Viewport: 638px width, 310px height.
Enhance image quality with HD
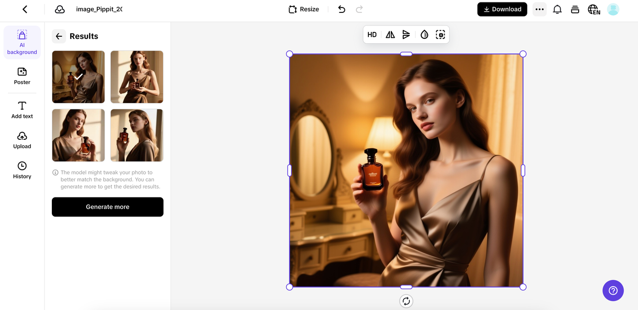(372, 34)
